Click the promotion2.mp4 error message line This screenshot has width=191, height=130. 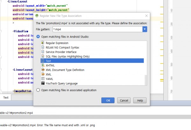[47, 125]
